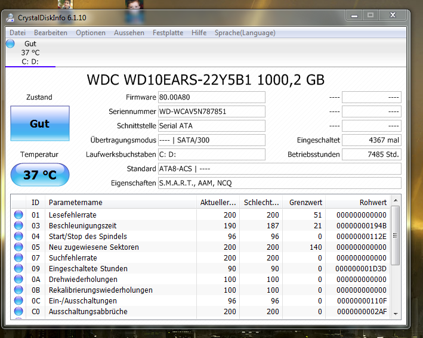Click the SMART list scrollbar thumb
This screenshot has width=423, height=338.
[396, 235]
